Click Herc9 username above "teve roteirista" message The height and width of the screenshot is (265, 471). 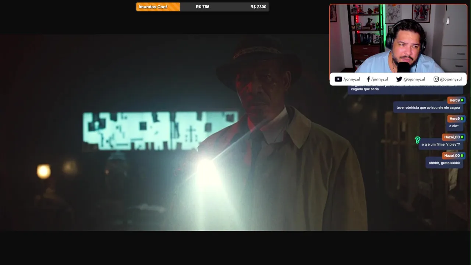[454, 100]
